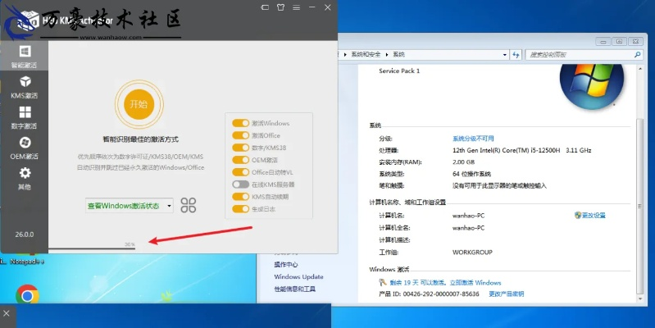Toggle the 生成日志 log switch
This screenshot has width=655, height=328.
[241, 209]
